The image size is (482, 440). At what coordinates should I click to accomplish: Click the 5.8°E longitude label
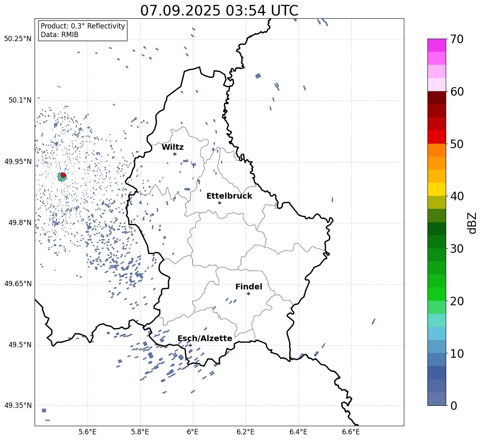tap(140, 432)
